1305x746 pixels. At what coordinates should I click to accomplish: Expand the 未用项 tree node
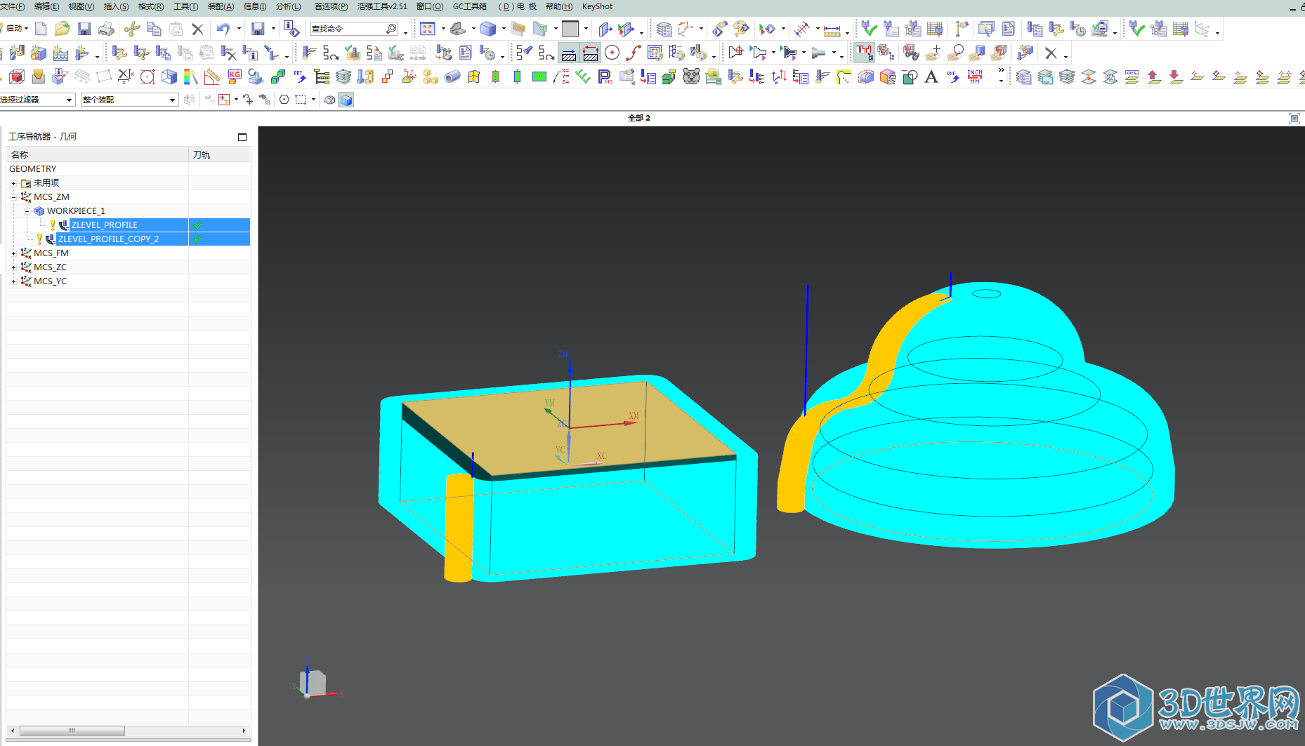[x=13, y=183]
